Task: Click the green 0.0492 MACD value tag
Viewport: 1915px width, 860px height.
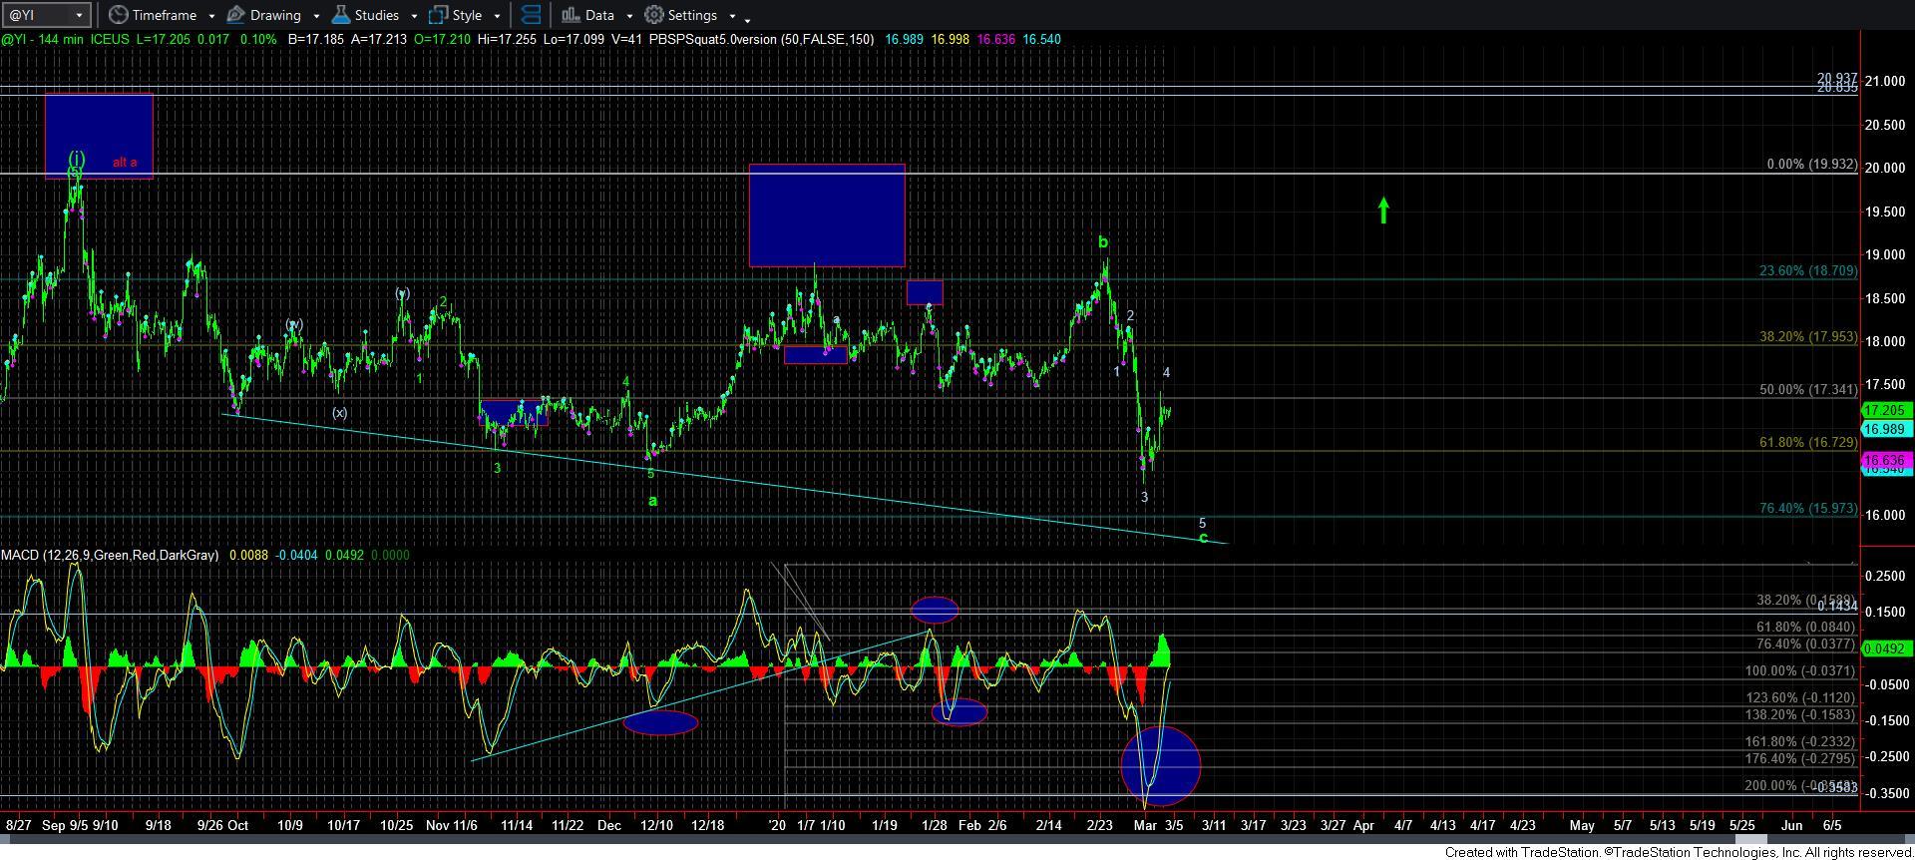Action: 1885,648
